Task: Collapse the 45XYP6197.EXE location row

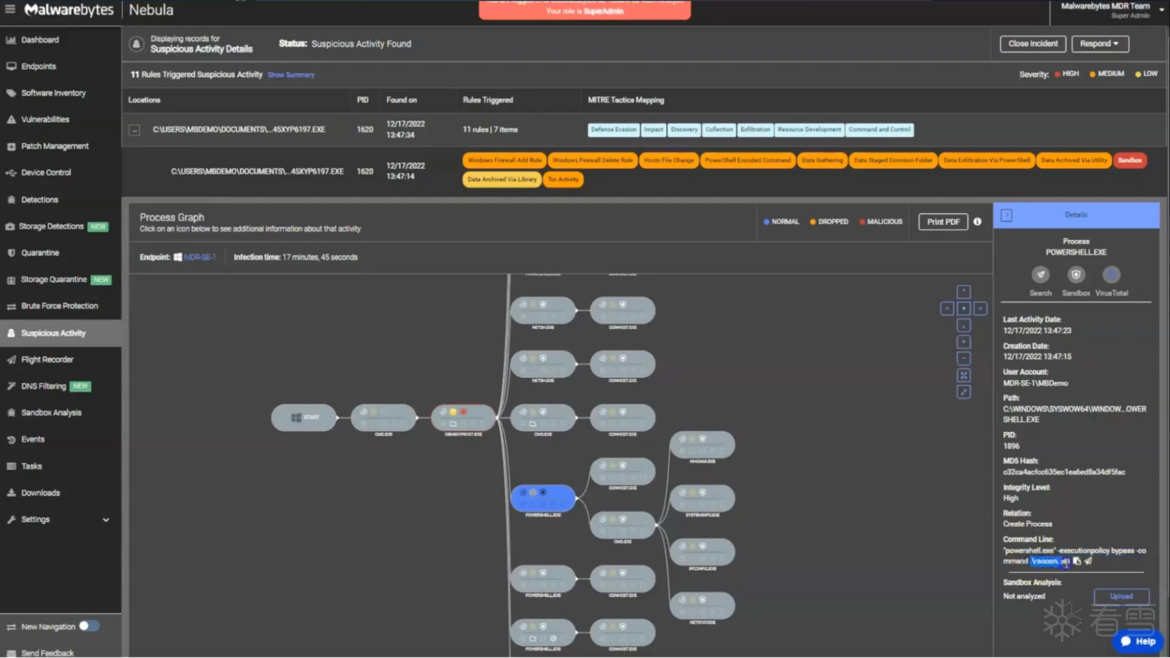Action: tap(135, 130)
